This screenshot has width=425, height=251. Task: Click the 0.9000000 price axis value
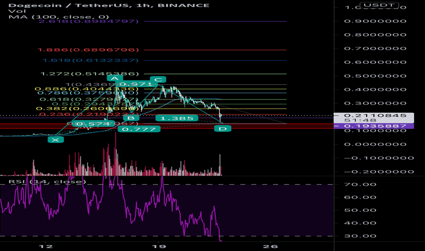click(x=375, y=21)
